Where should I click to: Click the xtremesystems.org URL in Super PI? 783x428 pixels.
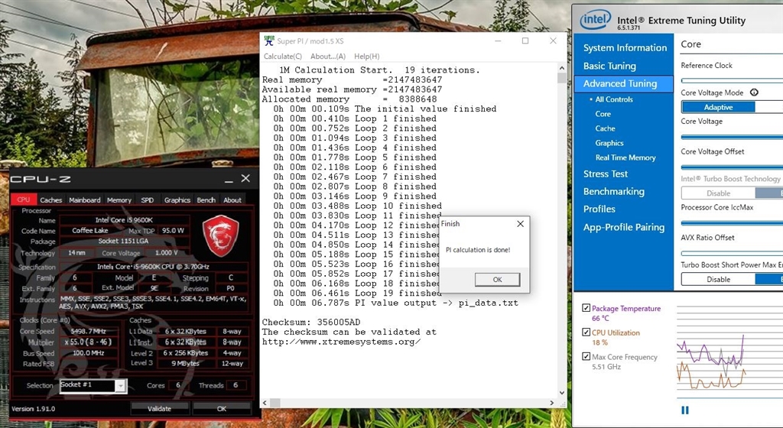point(341,342)
